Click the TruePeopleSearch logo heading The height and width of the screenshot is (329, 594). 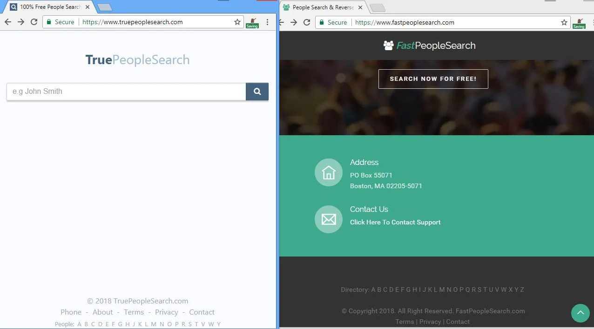[137, 60]
